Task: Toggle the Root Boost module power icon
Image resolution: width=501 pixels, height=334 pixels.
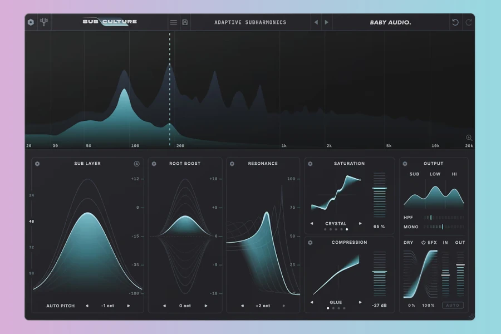Action: (154, 164)
